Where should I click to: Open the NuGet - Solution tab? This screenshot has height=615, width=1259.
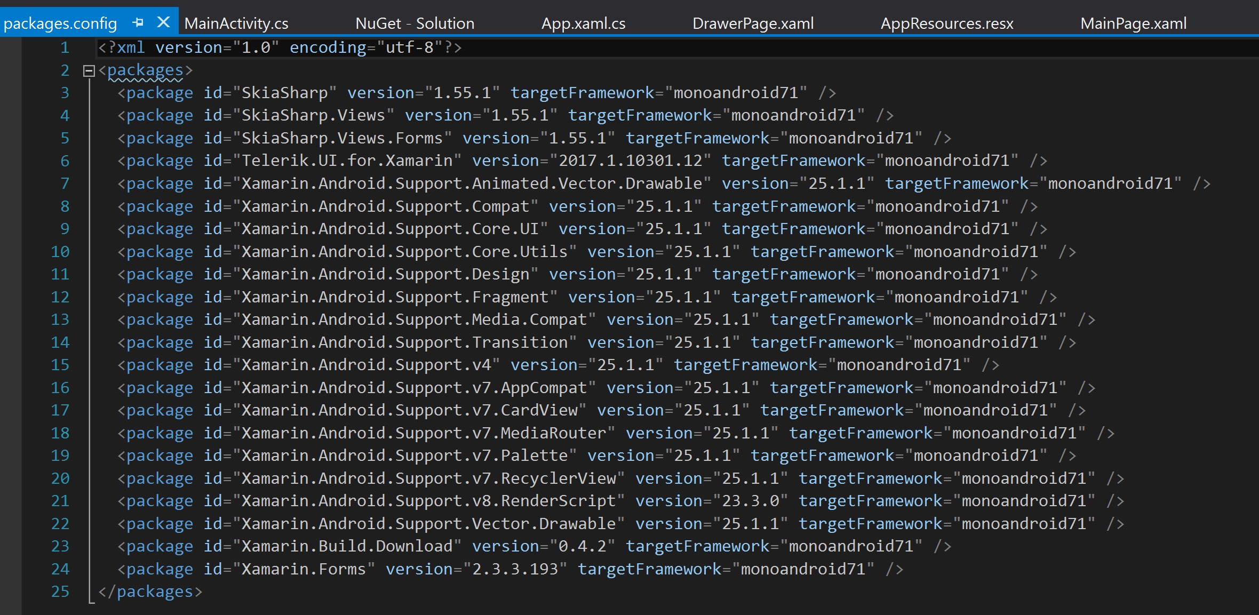point(415,23)
